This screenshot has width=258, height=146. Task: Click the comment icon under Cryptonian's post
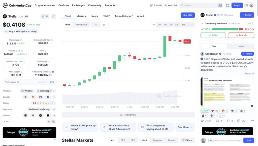click(217, 121)
